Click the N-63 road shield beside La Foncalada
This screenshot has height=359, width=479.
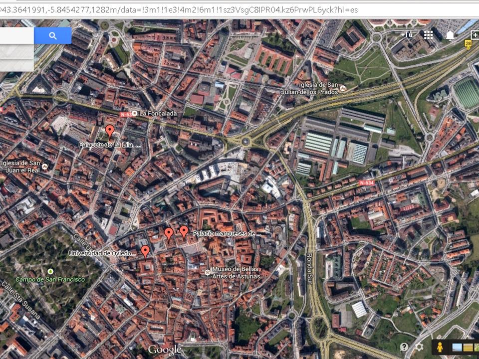(x=125, y=115)
